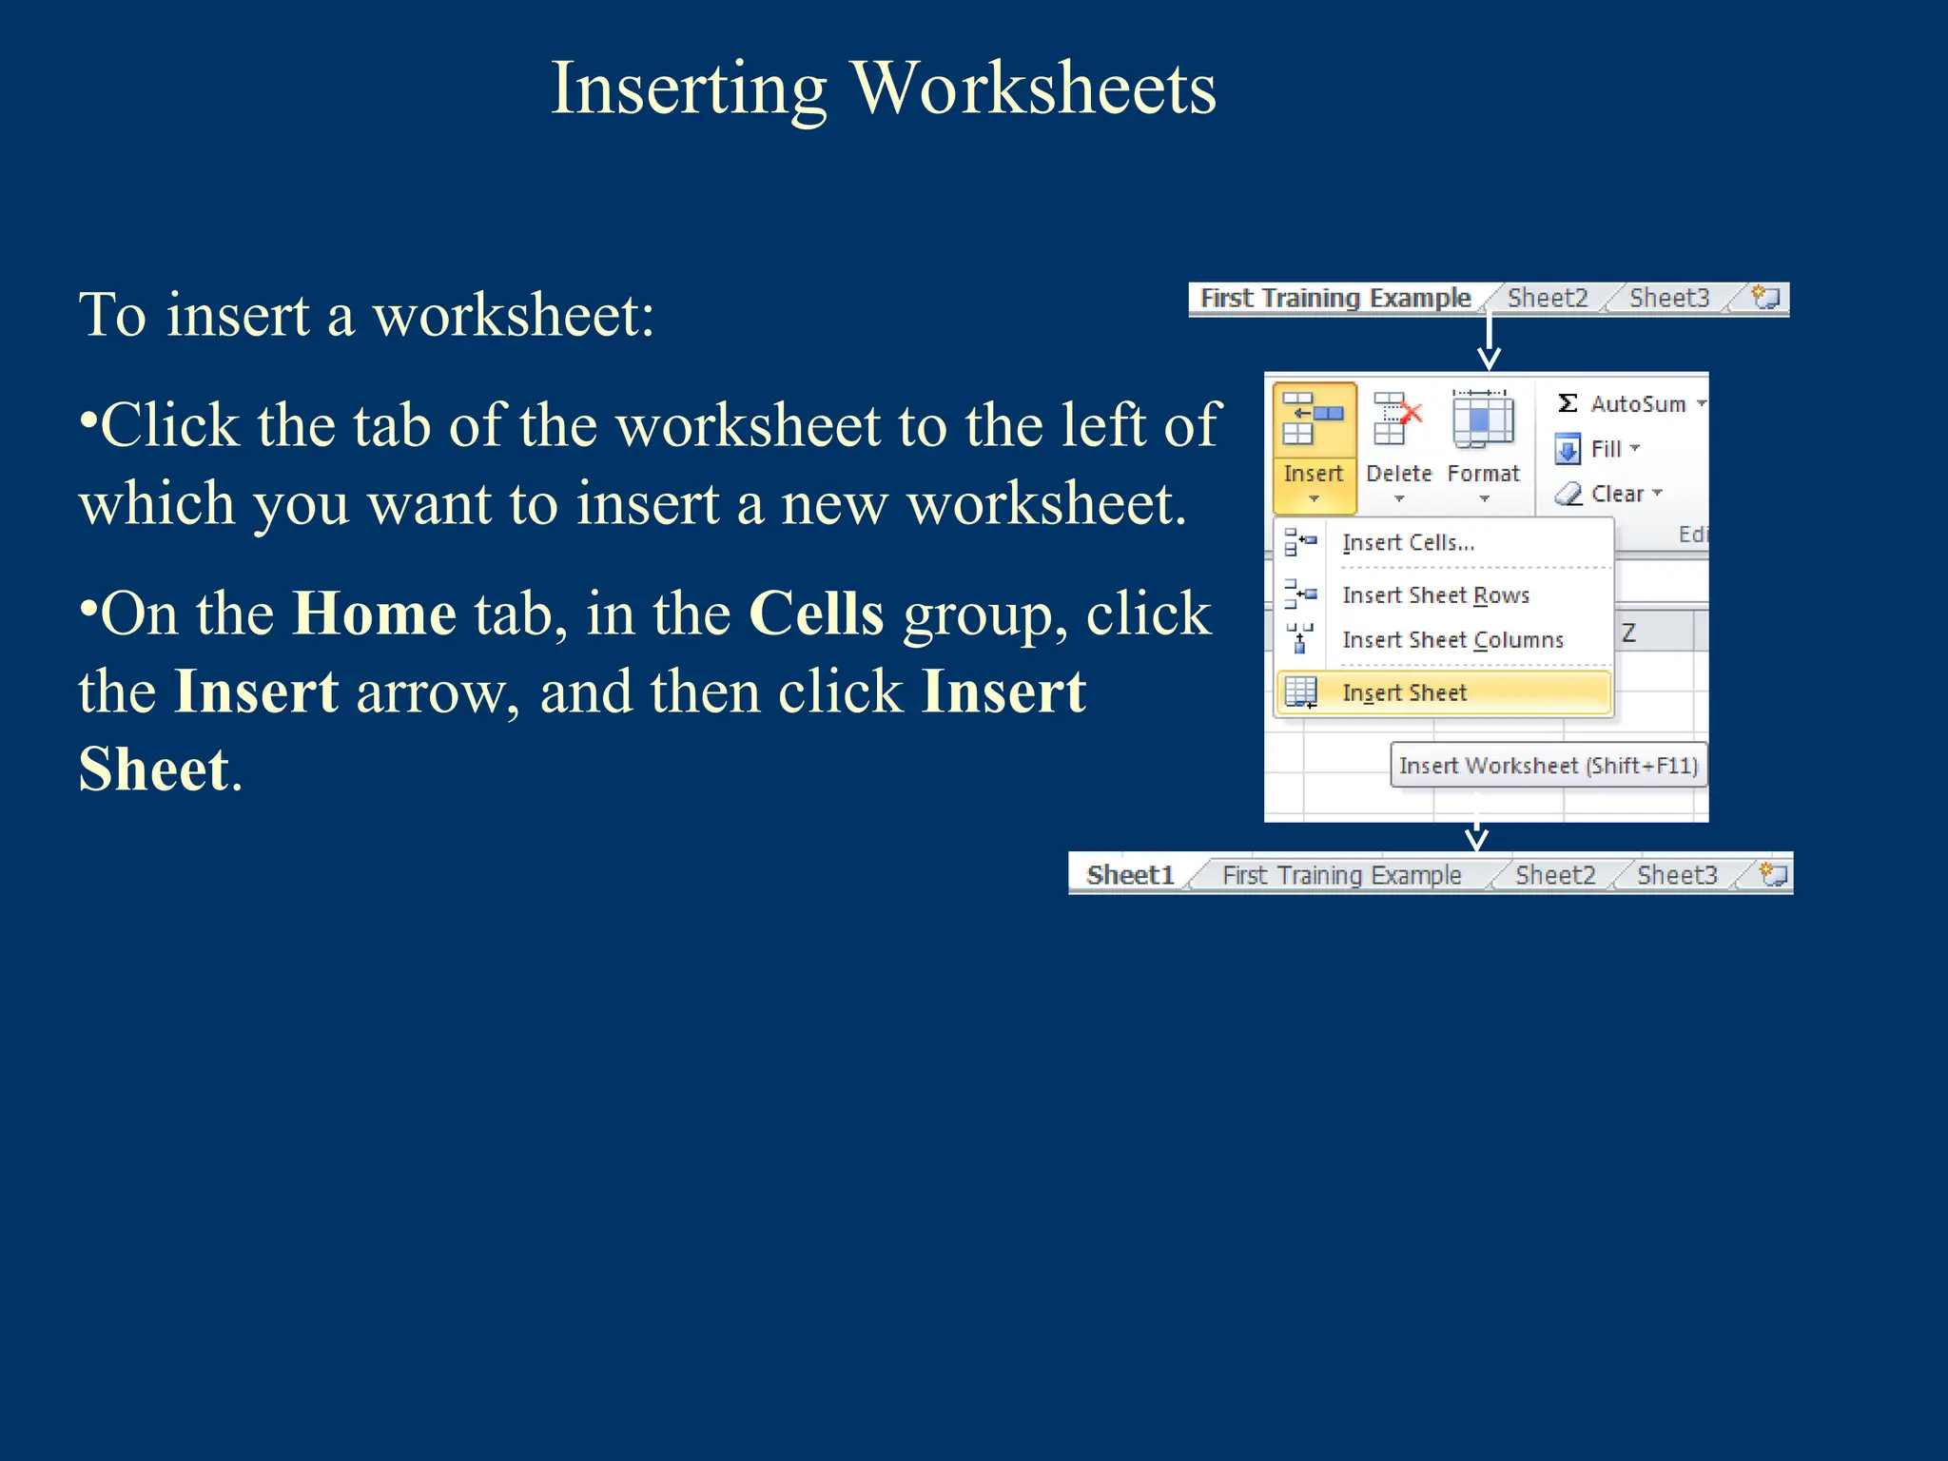Click the Format cells icon
This screenshot has width=1948, height=1461.
[x=1482, y=419]
